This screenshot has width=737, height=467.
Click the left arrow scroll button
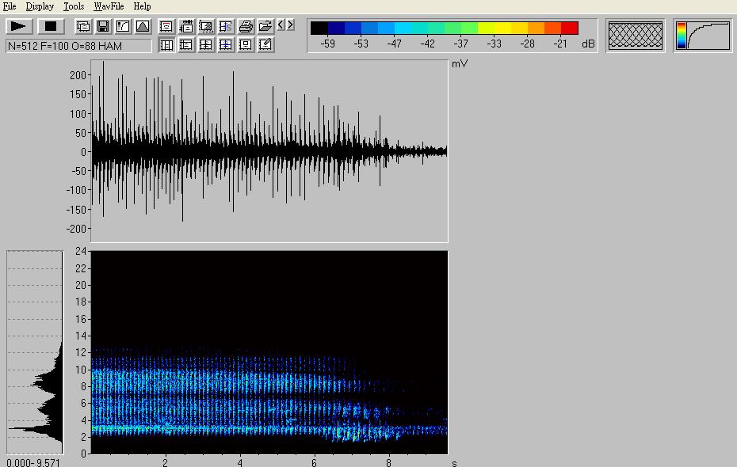tap(281, 25)
